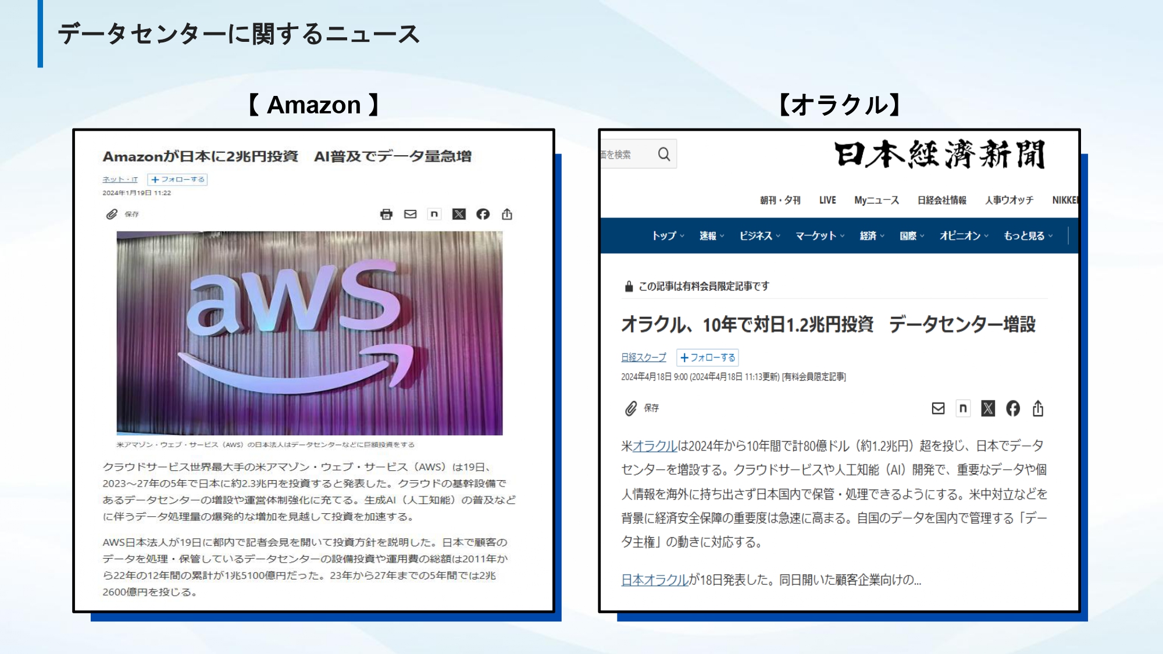1163x654 pixels.
Task: Share Amazon article on Facebook
Action: coord(483,214)
